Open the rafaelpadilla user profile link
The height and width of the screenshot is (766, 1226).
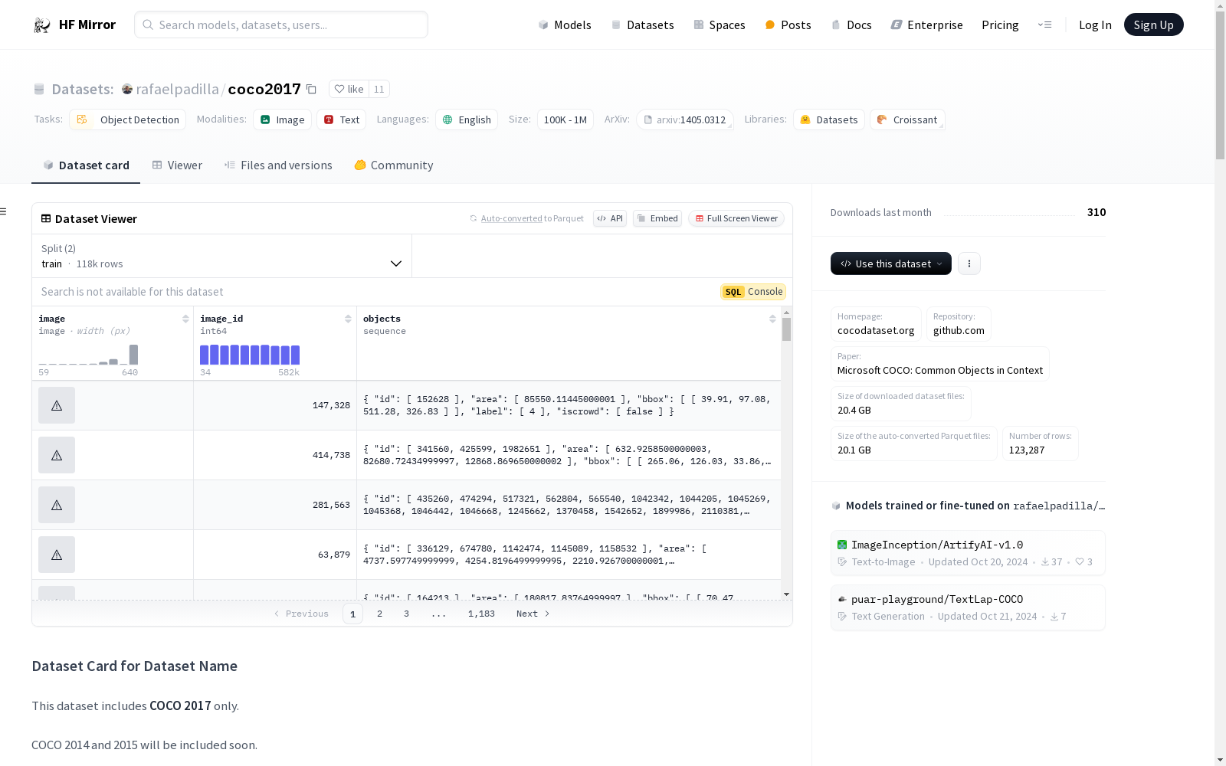(177, 89)
